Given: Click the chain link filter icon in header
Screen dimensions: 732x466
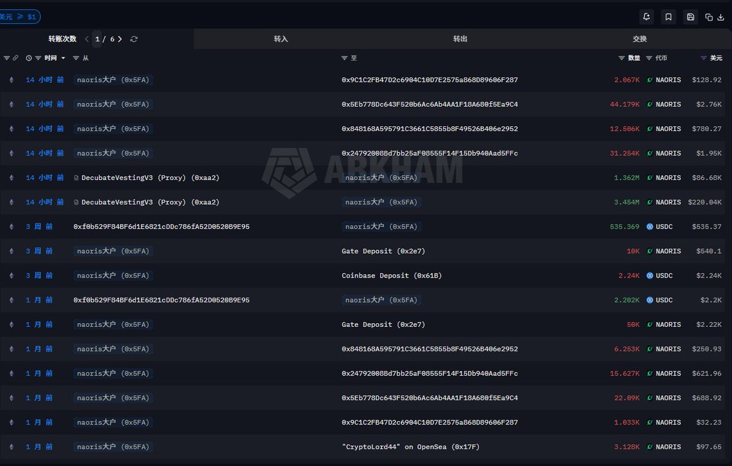Looking at the screenshot, I should (16, 58).
